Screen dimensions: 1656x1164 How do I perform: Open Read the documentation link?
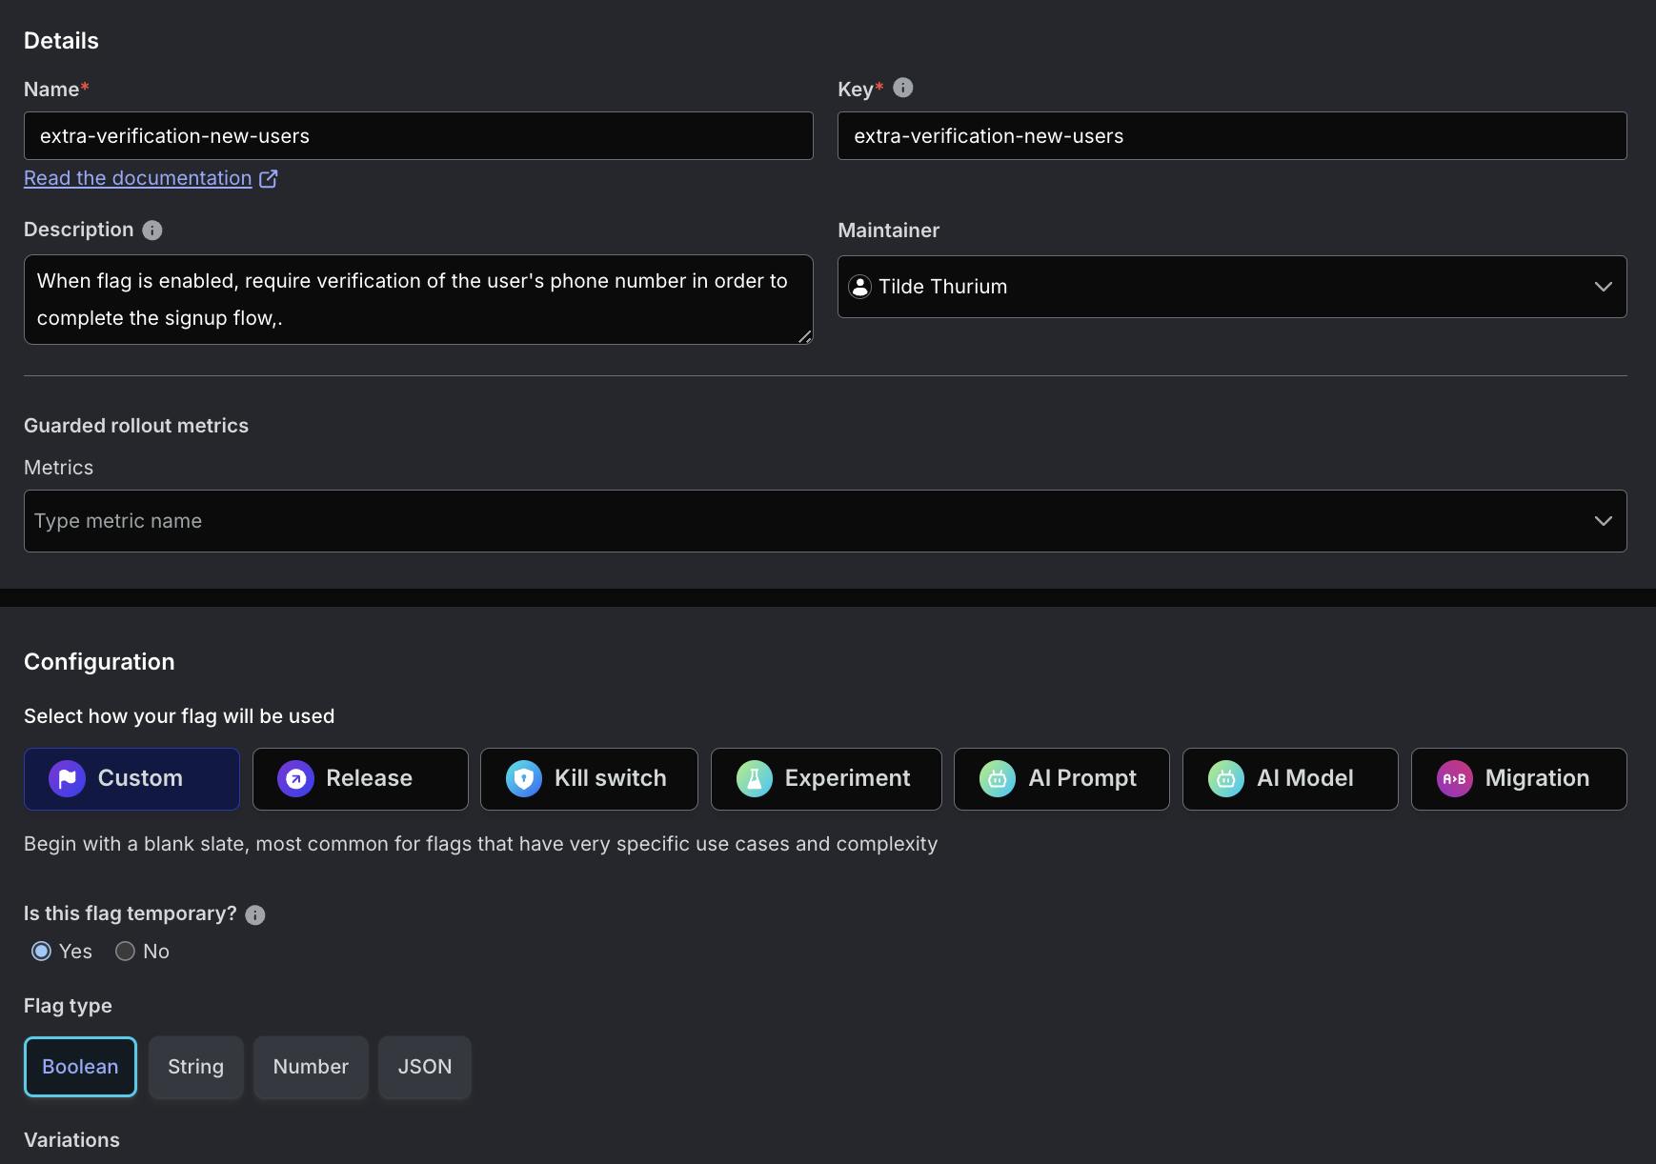point(138,178)
